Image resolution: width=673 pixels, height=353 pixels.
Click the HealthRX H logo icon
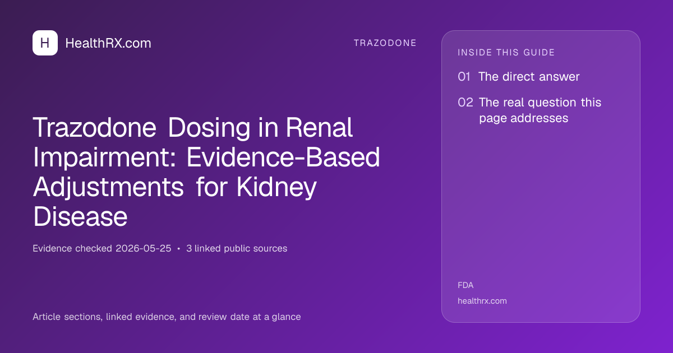click(45, 43)
